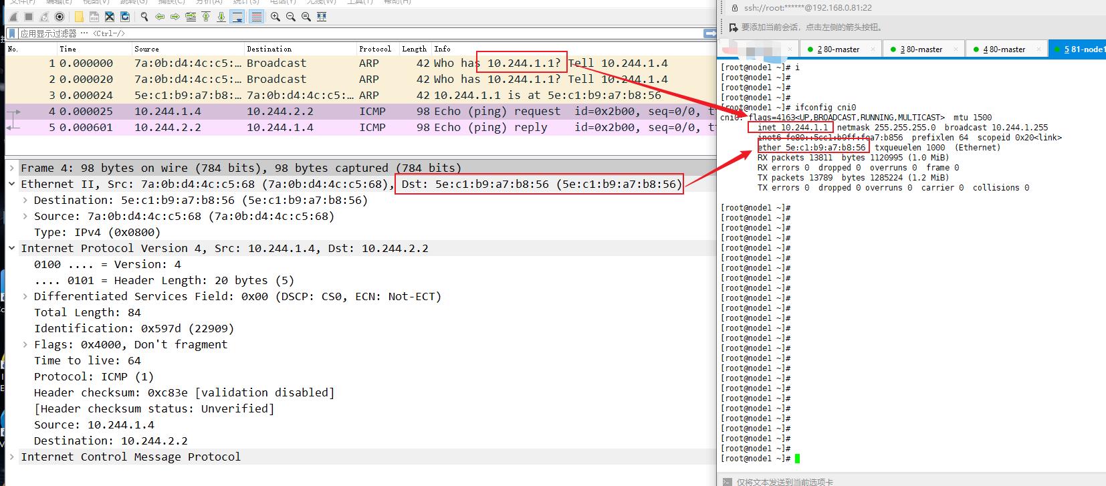Open a capture file with folder icon
The width and height of the screenshot is (1106, 486).
(79, 17)
